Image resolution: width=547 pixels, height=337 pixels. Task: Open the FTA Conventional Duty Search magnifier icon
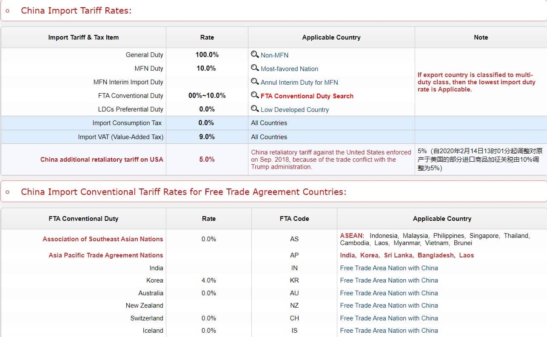click(255, 96)
